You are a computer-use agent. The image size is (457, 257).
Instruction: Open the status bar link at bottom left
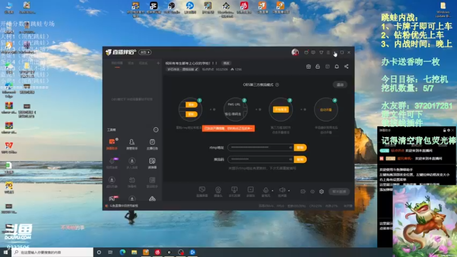tap(122, 206)
